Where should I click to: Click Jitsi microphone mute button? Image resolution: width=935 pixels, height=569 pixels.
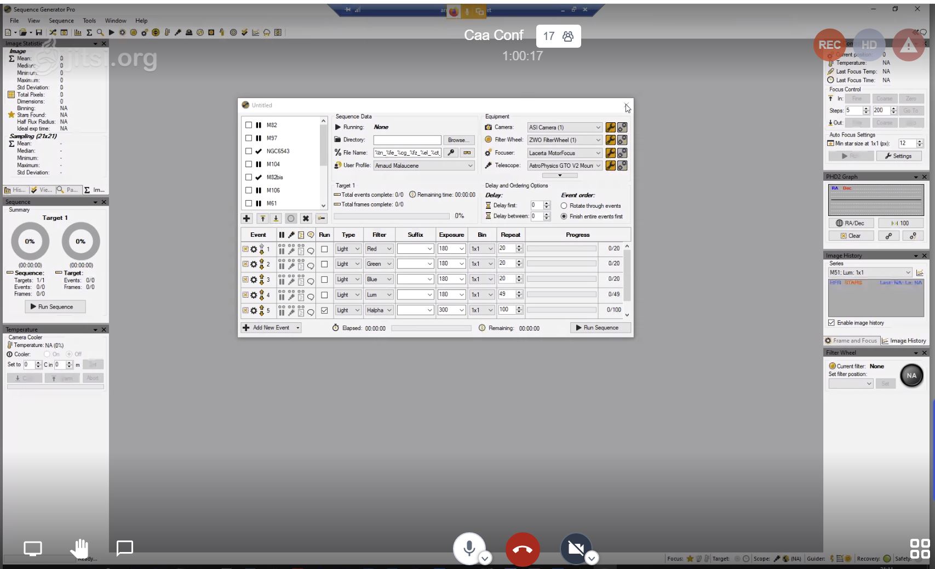pos(469,548)
